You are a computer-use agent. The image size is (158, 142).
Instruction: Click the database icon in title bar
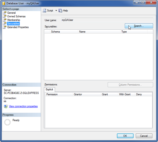[4, 3]
